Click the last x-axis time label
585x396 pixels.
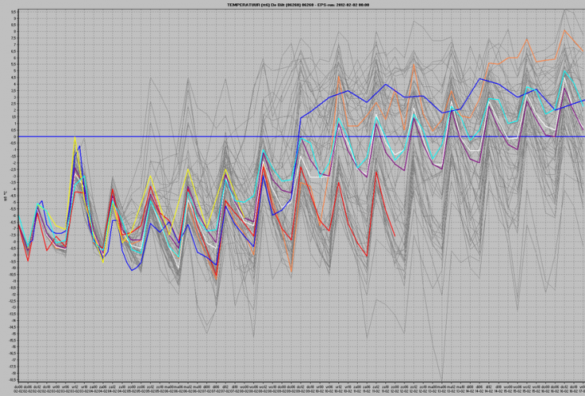(583, 386)
